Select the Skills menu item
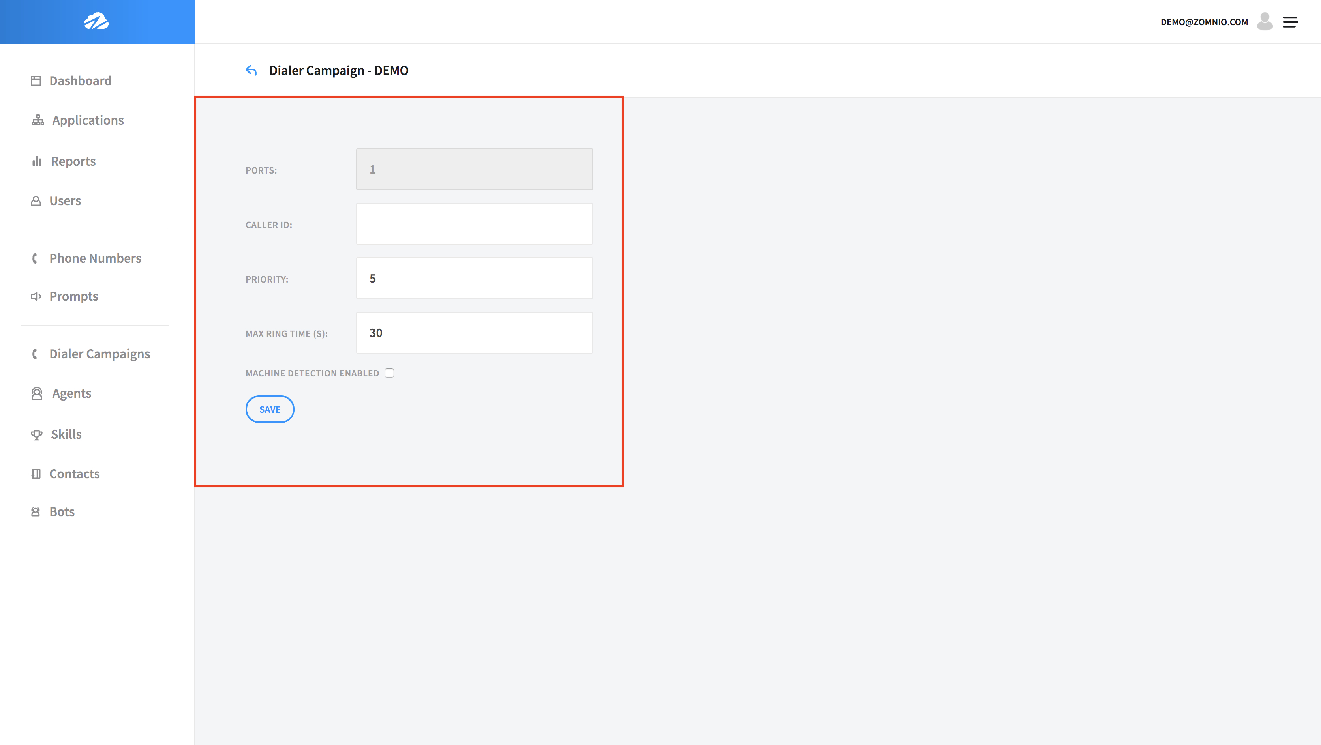The width and height of the screenshot is (1321, 745). [65, 434]
